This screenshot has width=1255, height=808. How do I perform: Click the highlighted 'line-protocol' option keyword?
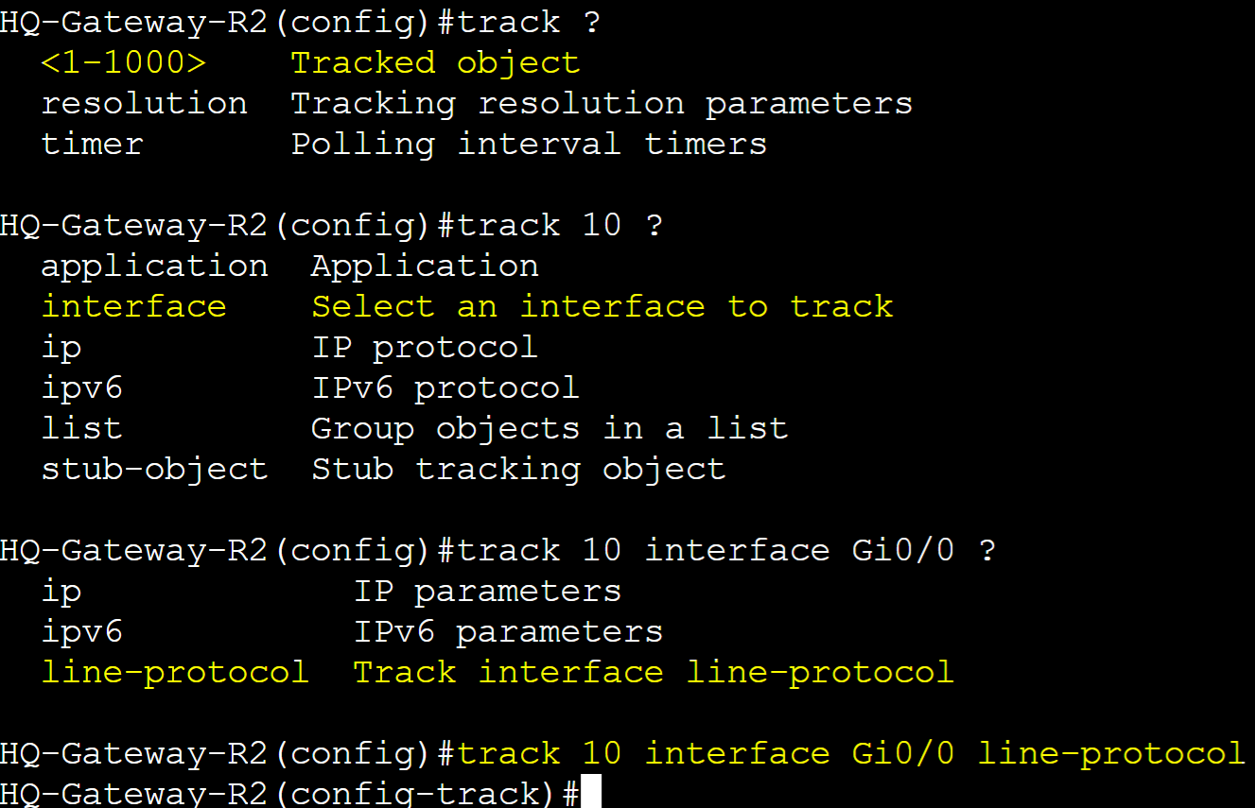[175, 672]
